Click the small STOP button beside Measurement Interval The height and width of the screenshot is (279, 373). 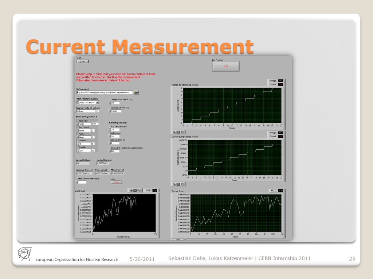click(117, 182)
